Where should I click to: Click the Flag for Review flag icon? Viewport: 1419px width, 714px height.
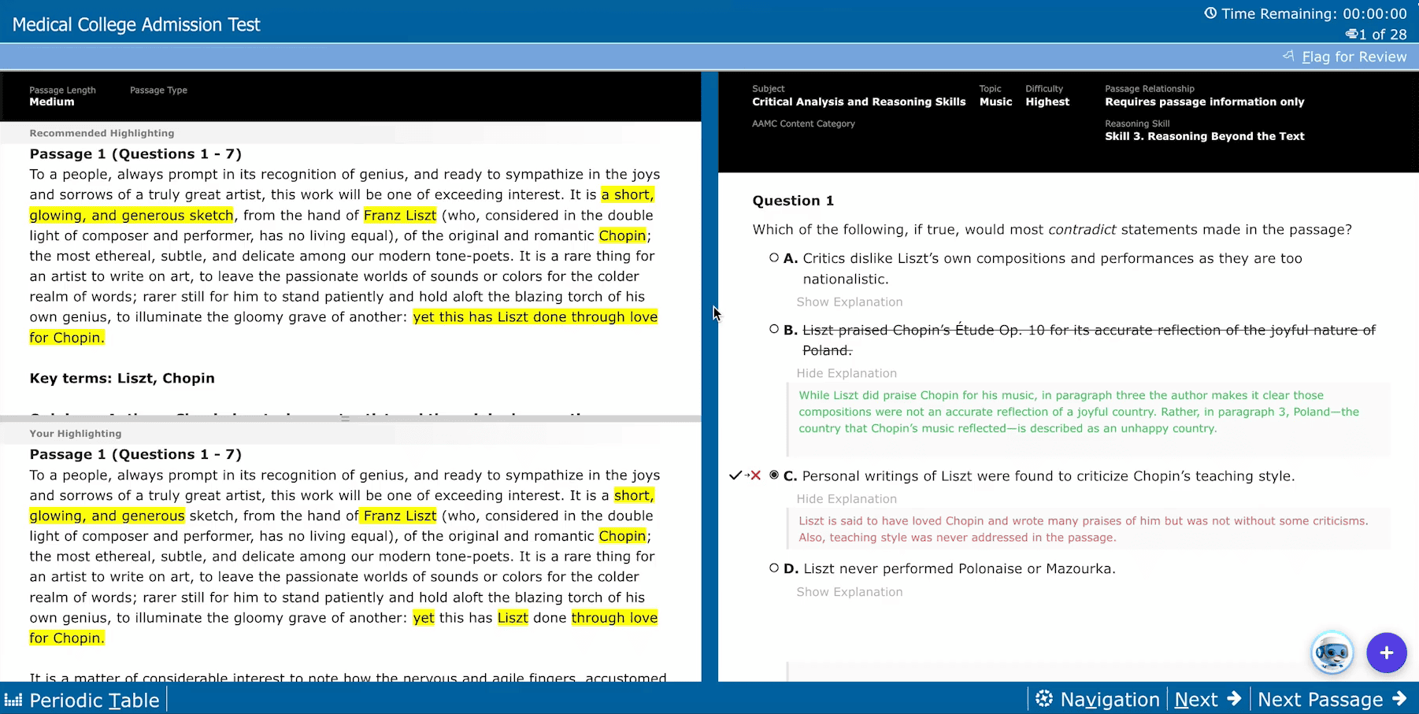1288,56
